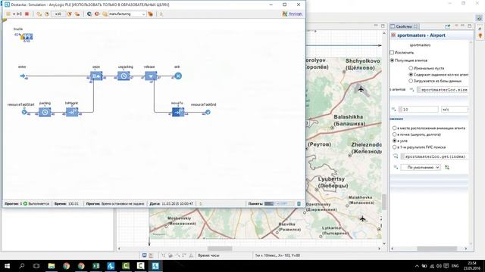485x272 pixels.
Task: Click the Время: часы status bar label
Action: [x=208, y=255]
